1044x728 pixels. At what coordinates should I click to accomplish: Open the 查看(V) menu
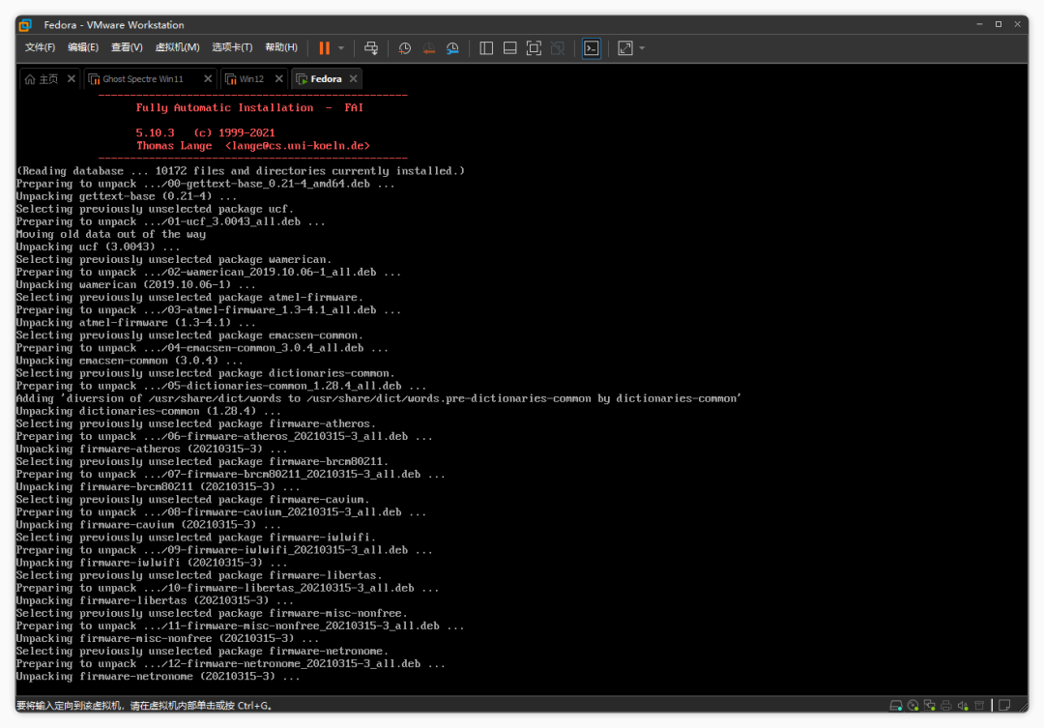pos(127,47)
